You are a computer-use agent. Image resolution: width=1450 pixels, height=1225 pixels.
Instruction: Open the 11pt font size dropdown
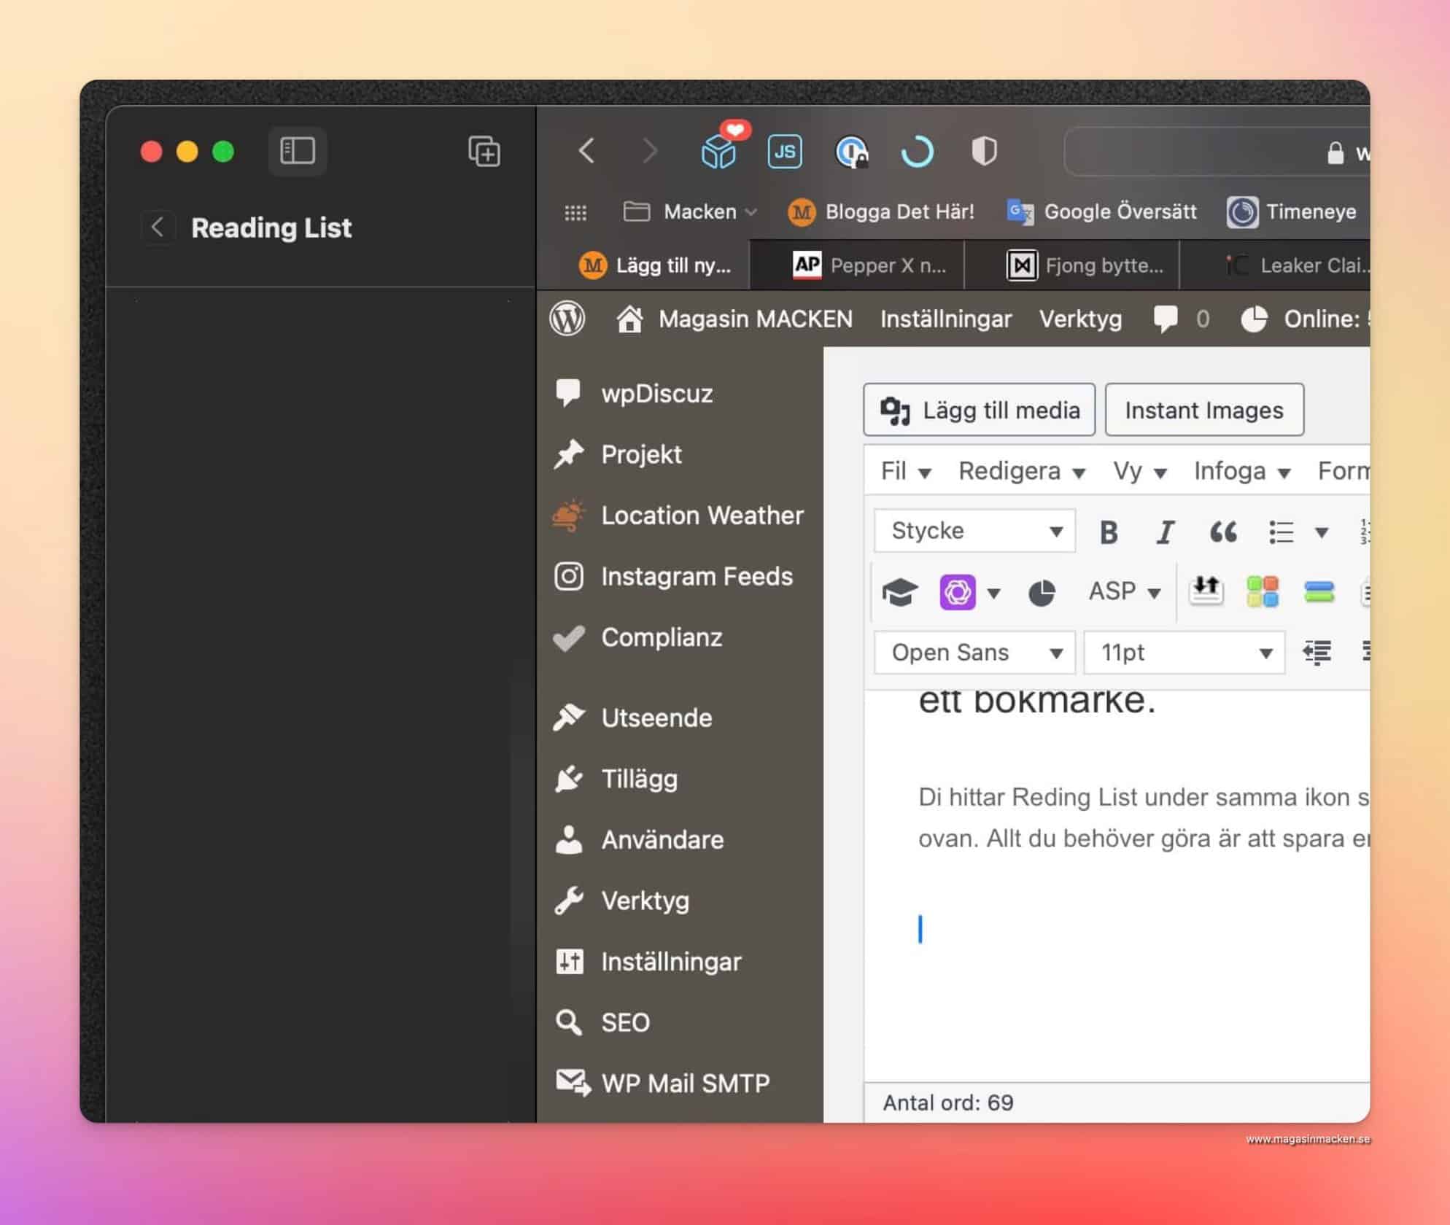tap(1185, 652)
